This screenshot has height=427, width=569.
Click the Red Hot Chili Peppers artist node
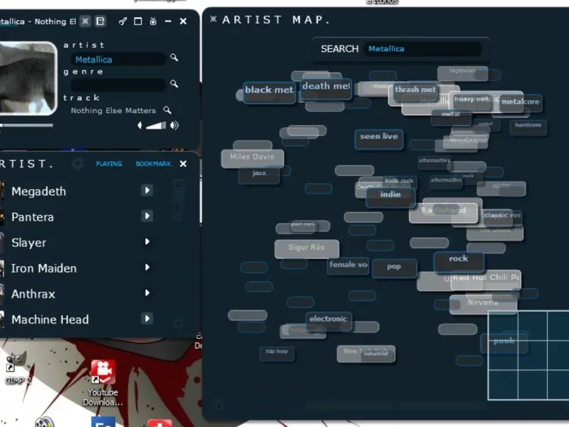pyautogui.click(x=486, y=280)
